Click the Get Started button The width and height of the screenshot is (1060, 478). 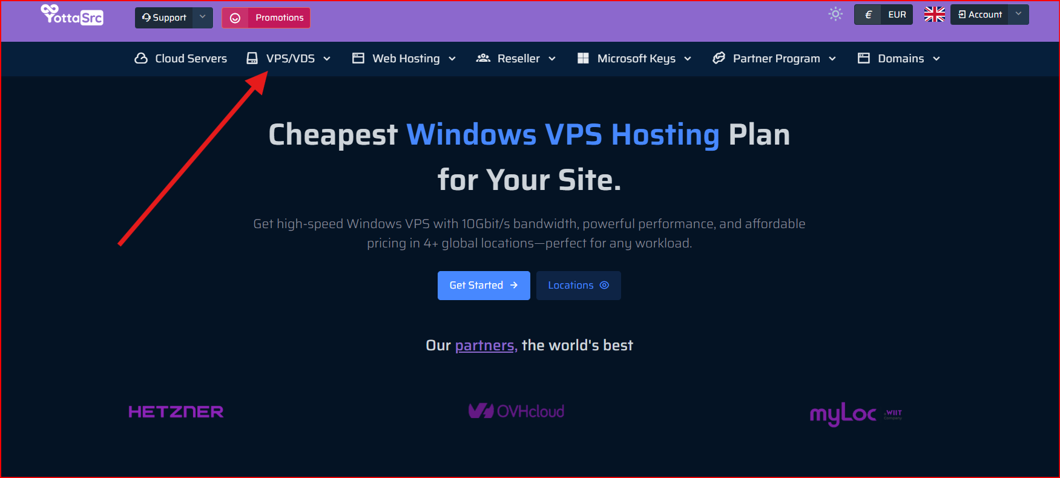(484, 285)
